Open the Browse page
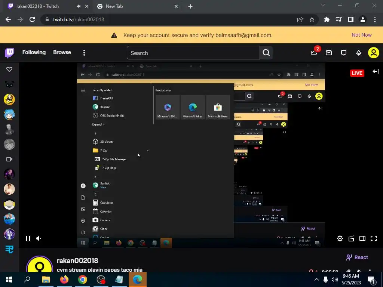The width and height of the screenshot is (383, 287). pos(62,52)
